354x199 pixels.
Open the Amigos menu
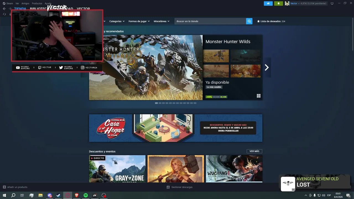coord(25,3)
